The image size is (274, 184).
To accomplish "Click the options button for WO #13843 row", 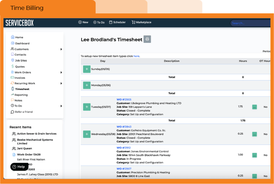I will (x=254, y=134).
